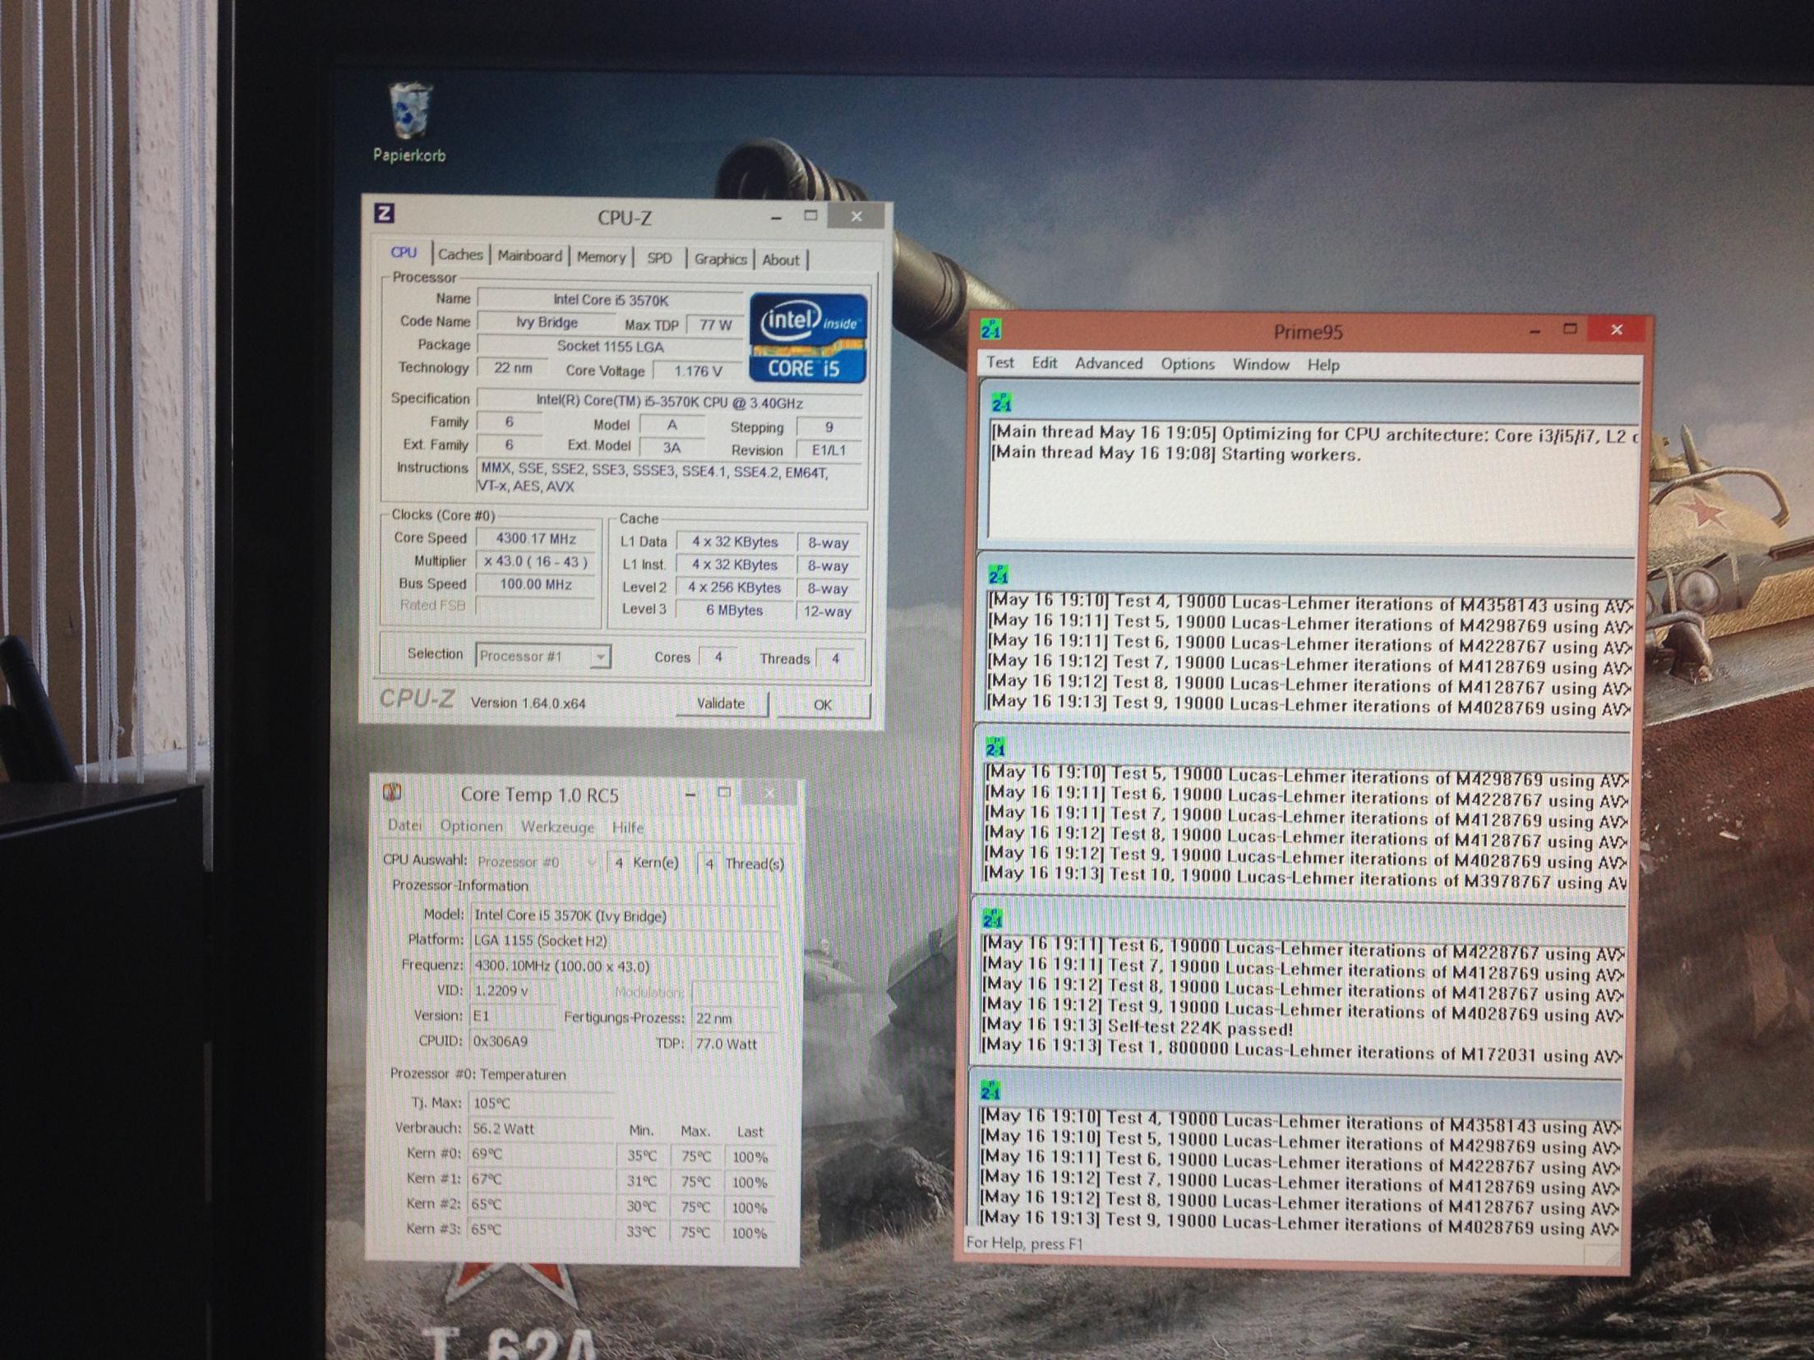Open the Options menu in Prime95

click(x=1187, y=364)
